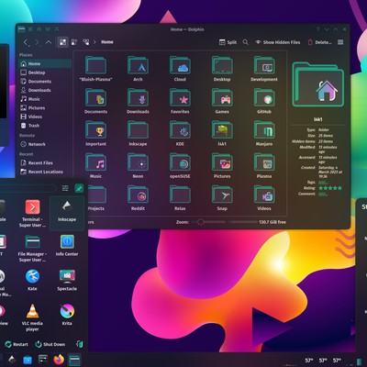Viewport: 367px width, 367px height.
Task: Open the Manjaro folder
Action: tap(264, 133)
